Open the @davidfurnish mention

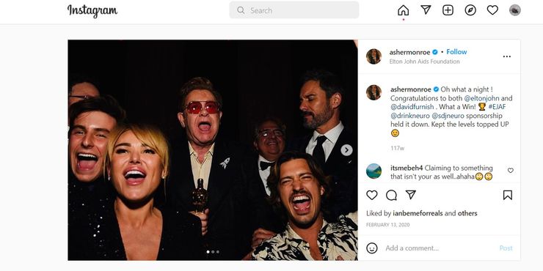(412, 107)
